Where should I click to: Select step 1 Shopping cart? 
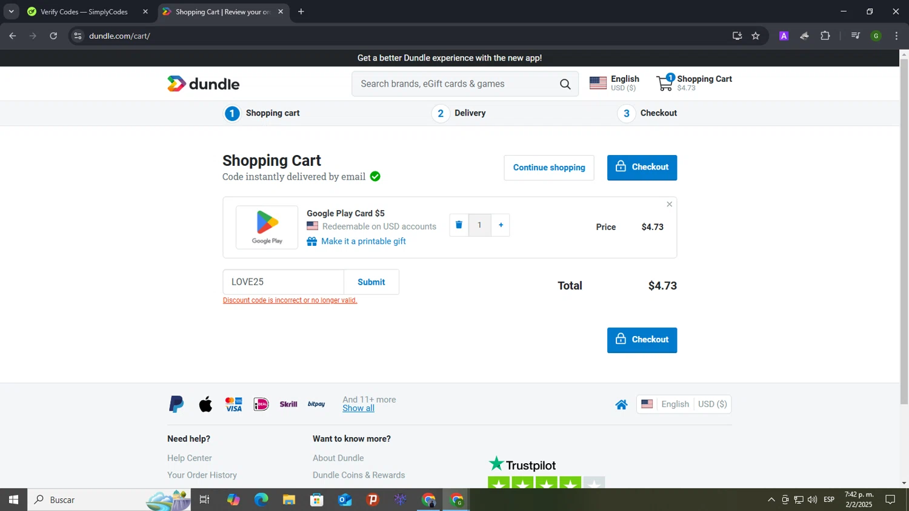point(262,113)
